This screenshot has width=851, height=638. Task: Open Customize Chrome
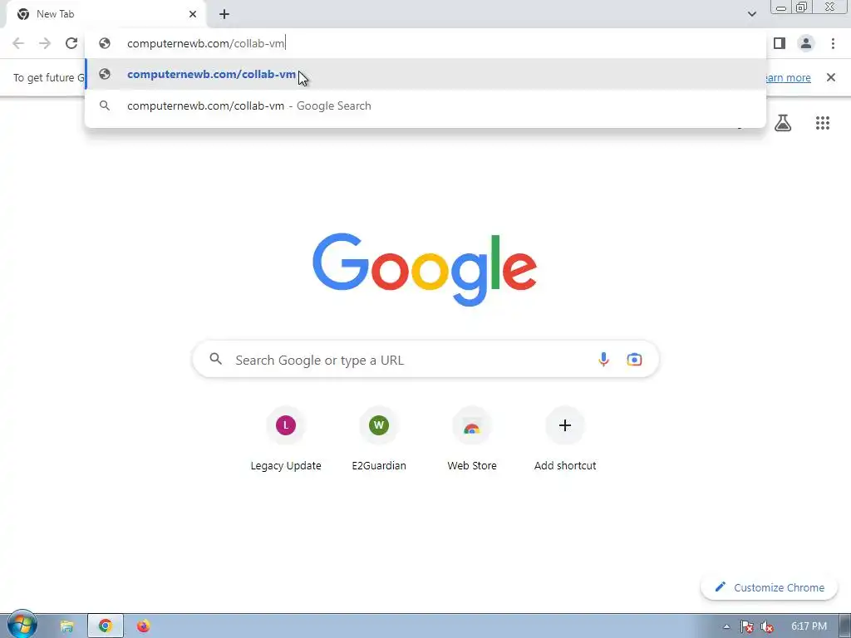click(x=770, y=587)
